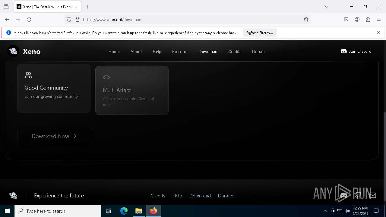
Task: Reload the current page
Action: coord(29,20)
